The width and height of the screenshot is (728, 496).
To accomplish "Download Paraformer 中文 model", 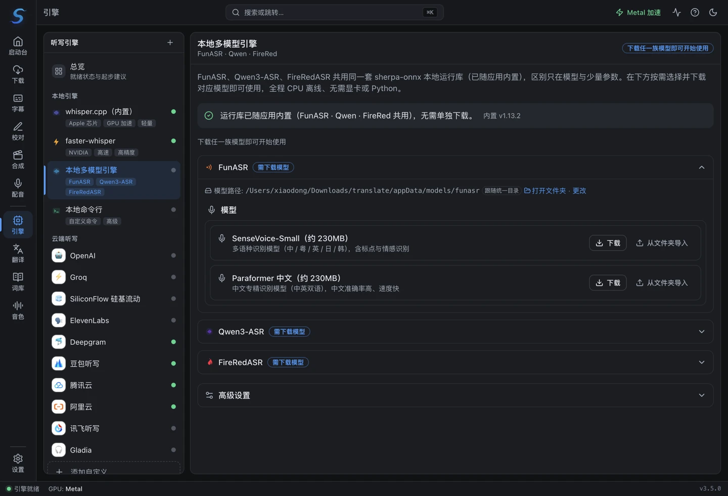I will pyautogui.click(x=608, y=283).
